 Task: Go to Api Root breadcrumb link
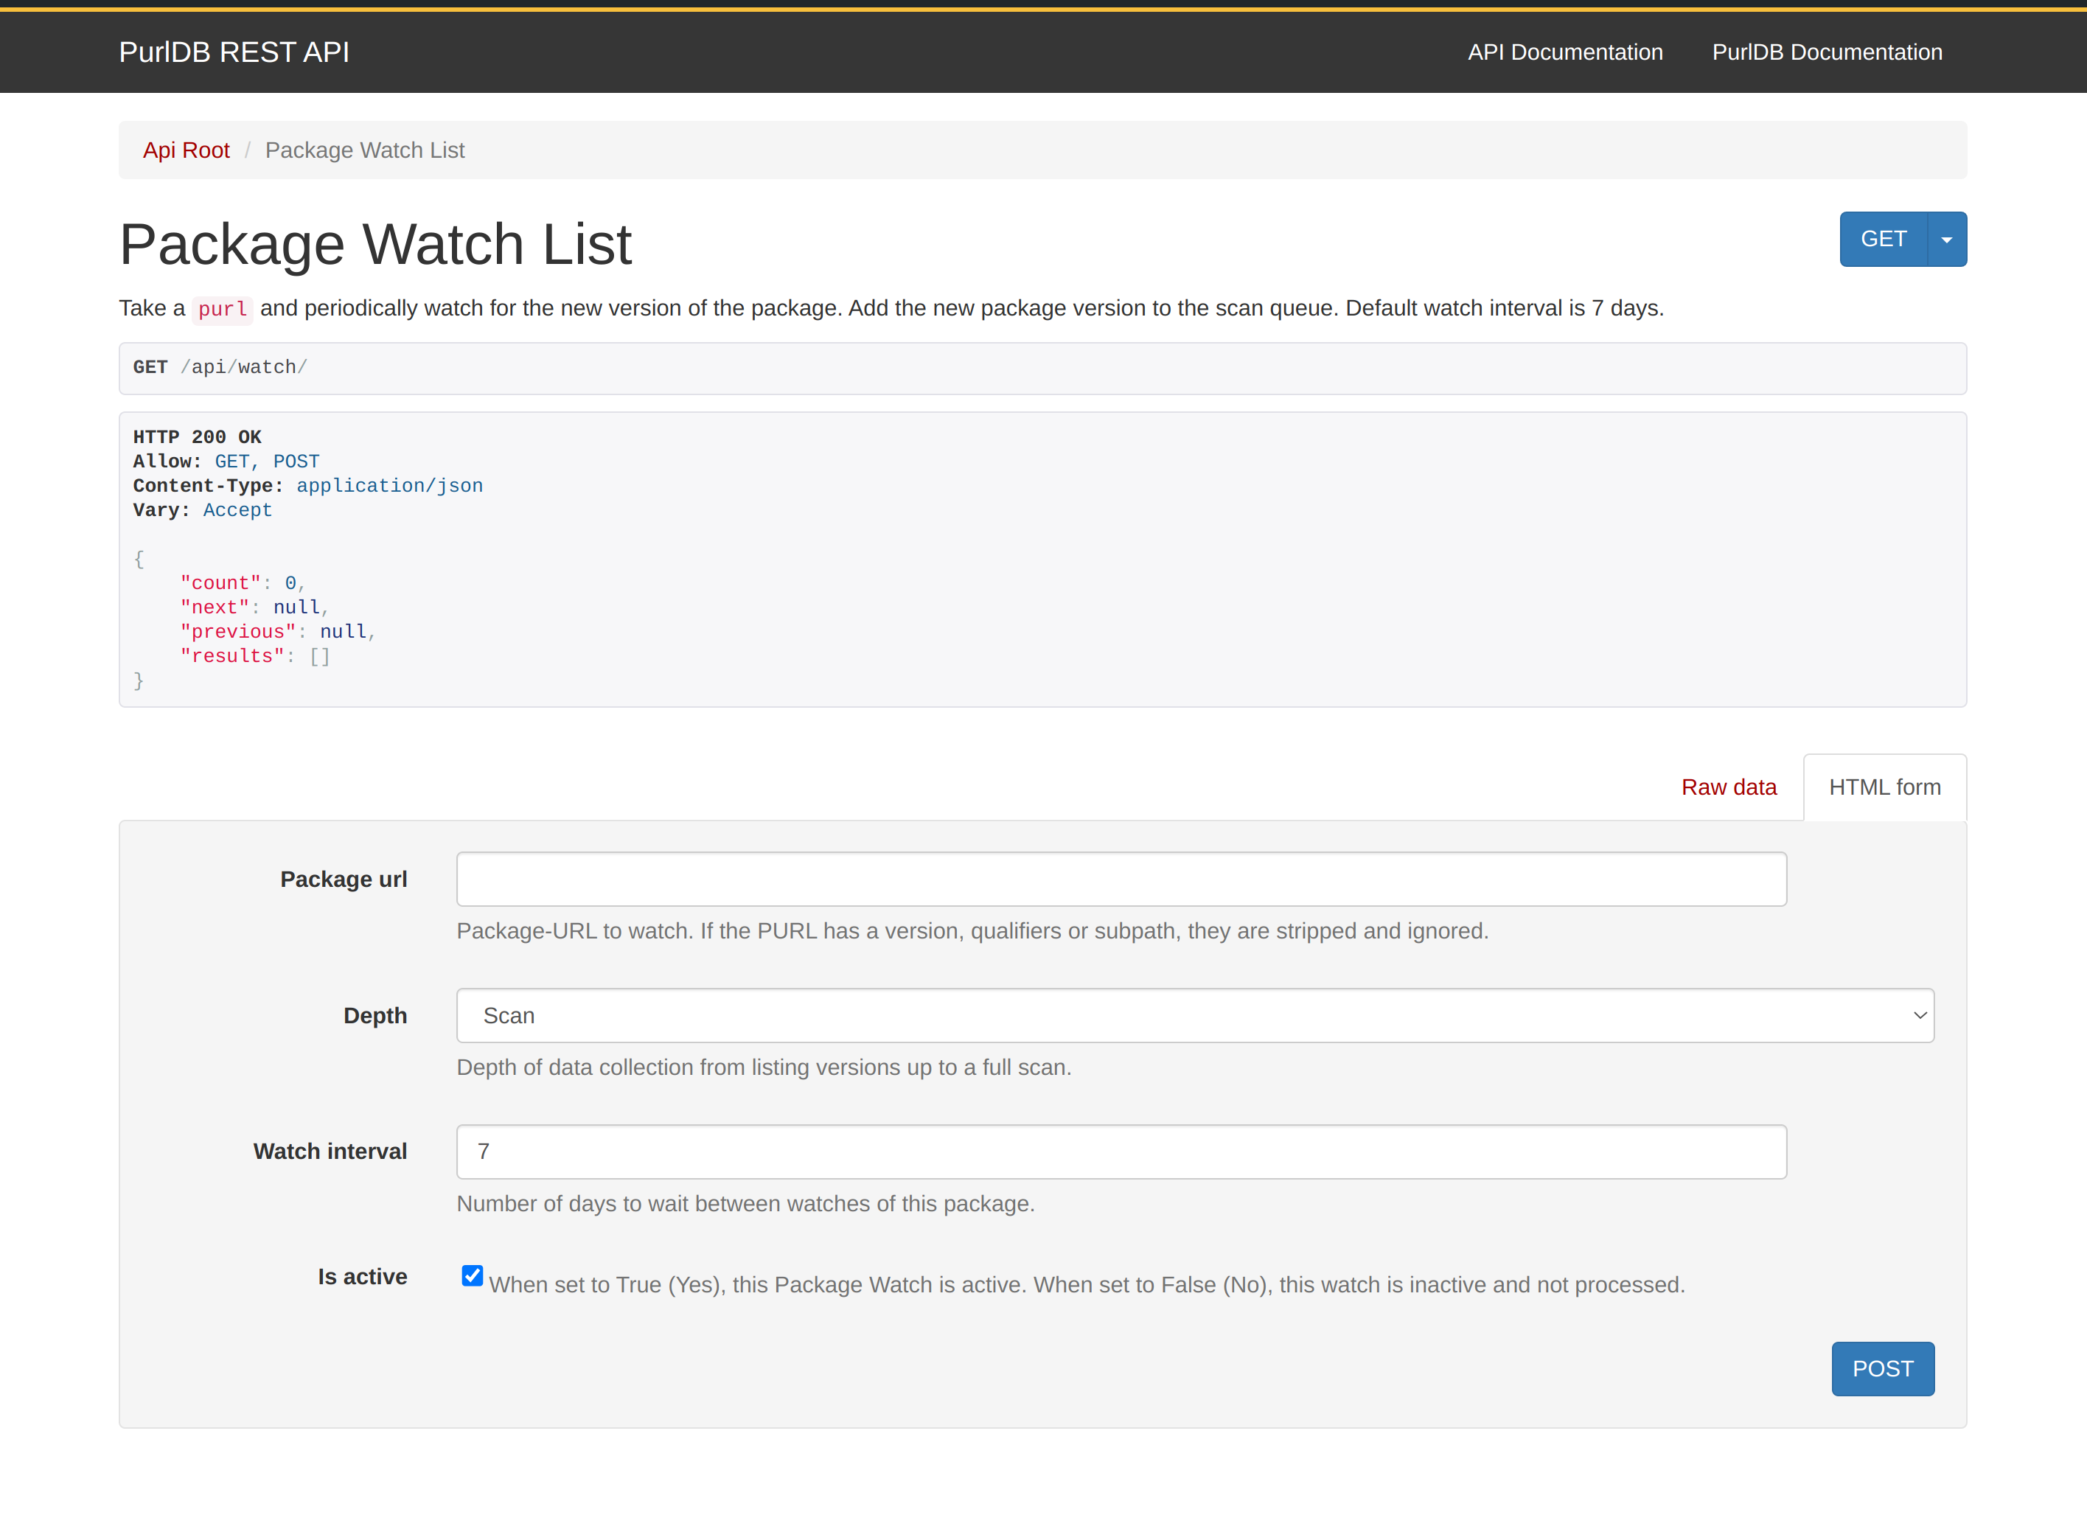(186, 150)
